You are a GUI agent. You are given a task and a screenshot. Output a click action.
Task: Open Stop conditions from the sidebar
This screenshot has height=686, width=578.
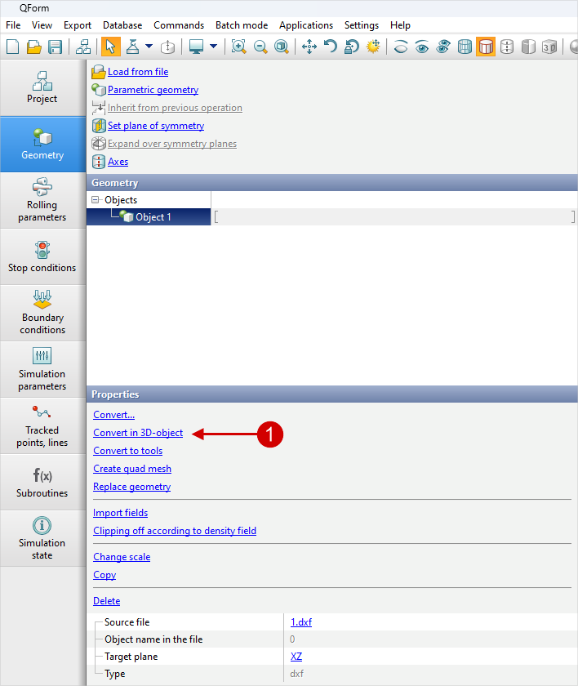click(x=42, y=256)
